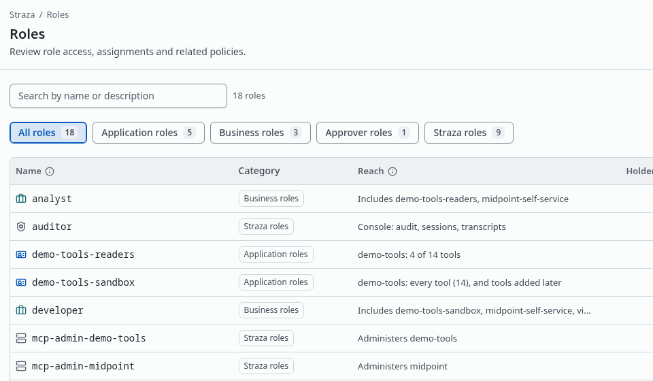Screen dimensions: 653x381
Task: Click the server icon beside mcp-admin-demo-tools
Action: 21,338
